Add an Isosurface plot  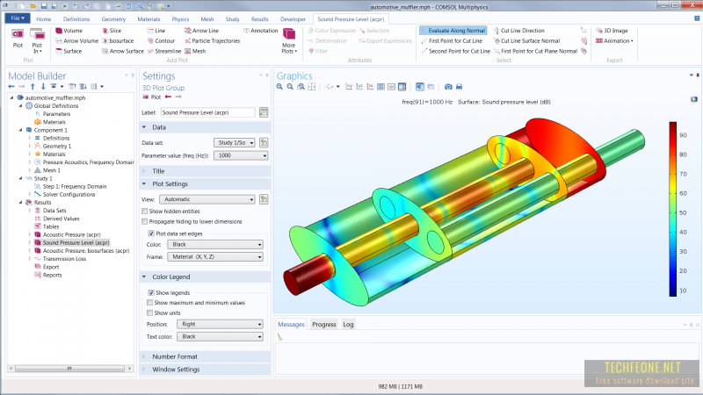pyautogui.click(x=118, y=40)
